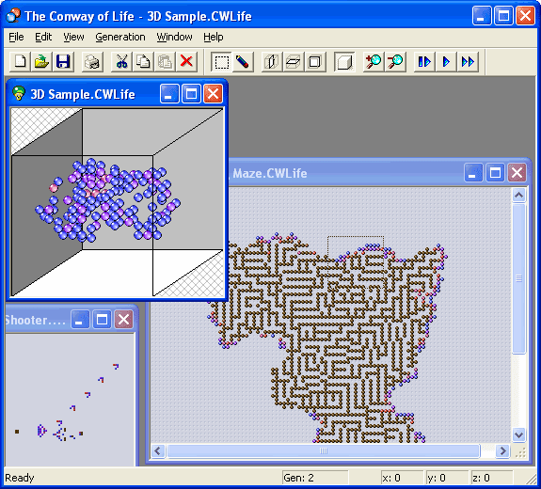
Task: Open the View menu
Action: click(73, 37)
